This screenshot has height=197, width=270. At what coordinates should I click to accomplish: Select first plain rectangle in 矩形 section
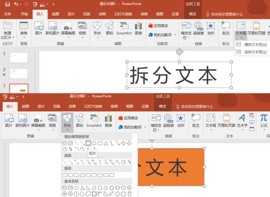tap(65, 175)
